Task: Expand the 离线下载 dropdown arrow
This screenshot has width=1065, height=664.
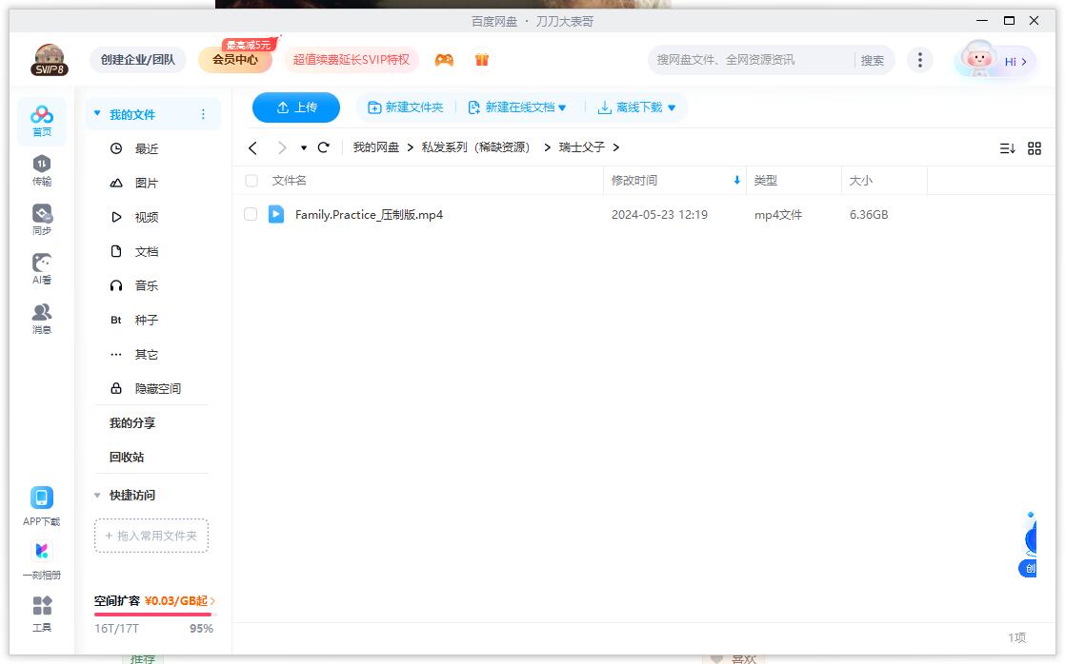Action: pyautogui.click(x=672, y=108)
